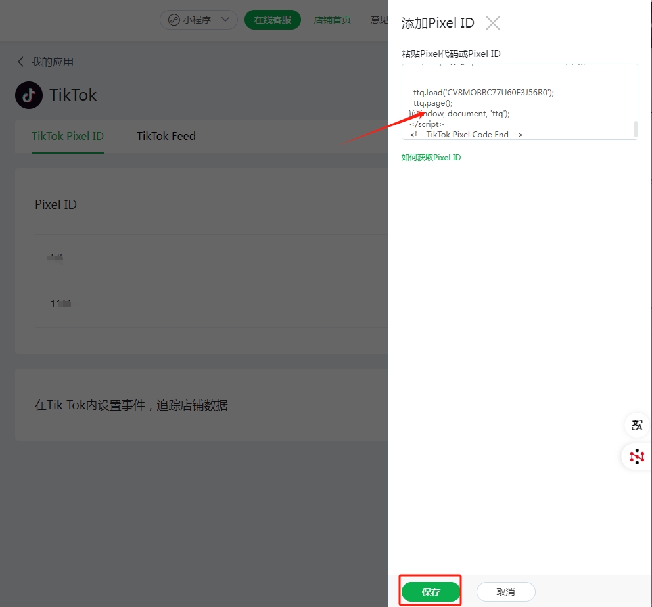
Task: Go to 店铺首页
Action: pyautogui.click(x=332, y=20)
